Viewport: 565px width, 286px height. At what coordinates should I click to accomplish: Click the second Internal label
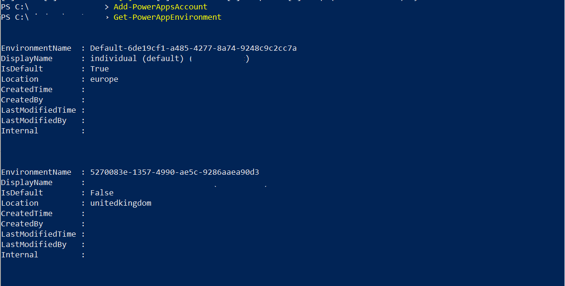(x=20, y=255)
